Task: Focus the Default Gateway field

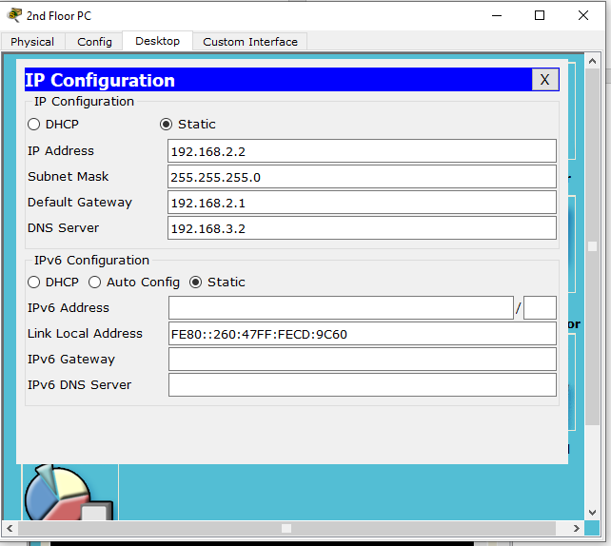Action: [362, 203]
